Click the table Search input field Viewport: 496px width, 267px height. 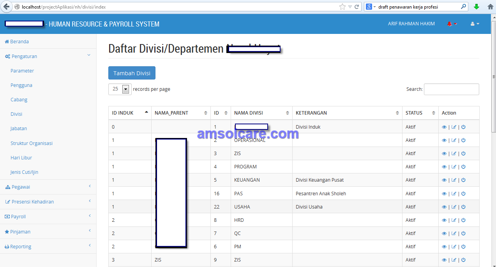pos(451,89)
